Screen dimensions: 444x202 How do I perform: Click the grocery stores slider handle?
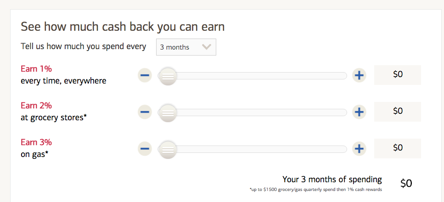tap(168, 112)
